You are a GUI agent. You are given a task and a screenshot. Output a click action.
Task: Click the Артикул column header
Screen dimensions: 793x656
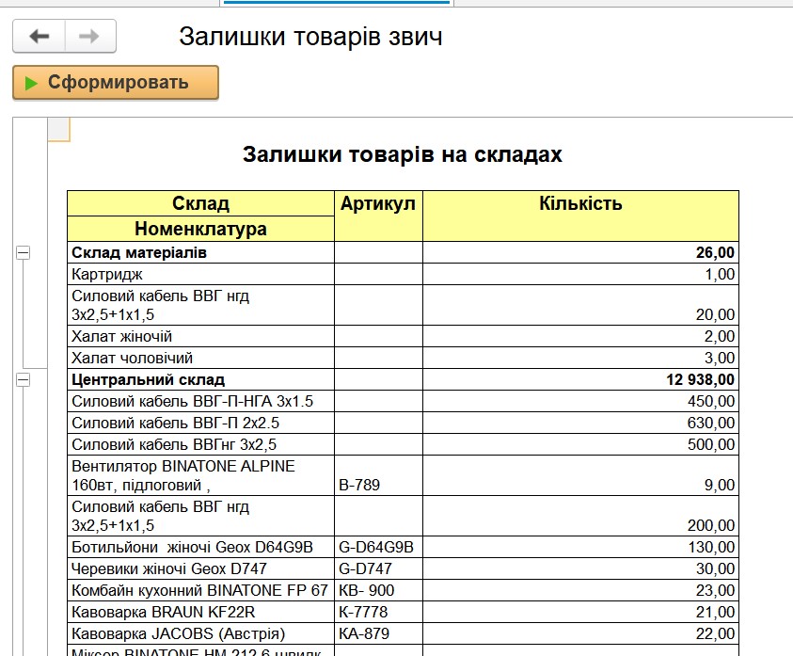(378, 216)
